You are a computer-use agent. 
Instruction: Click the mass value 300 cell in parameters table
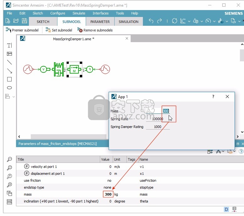click(x=108, y=194)
